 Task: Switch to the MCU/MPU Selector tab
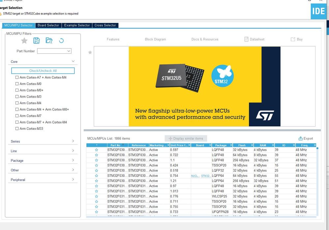pos(18,25)
